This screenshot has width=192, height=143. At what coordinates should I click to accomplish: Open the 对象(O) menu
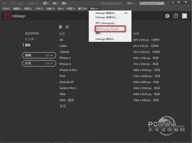click(x=50, y=9)
